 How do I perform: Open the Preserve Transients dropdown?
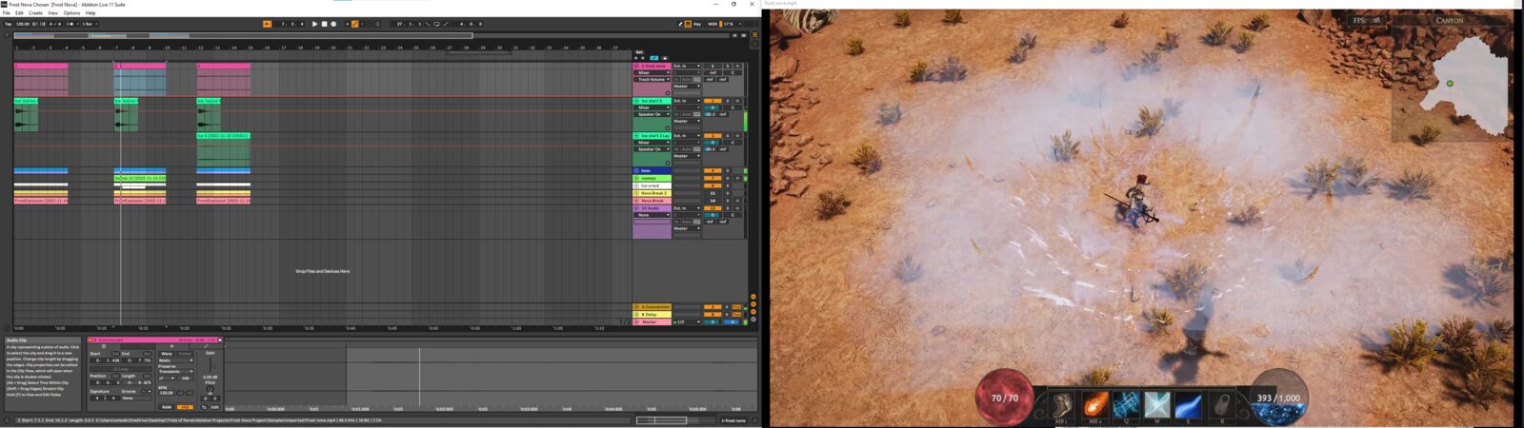(176, 372)
